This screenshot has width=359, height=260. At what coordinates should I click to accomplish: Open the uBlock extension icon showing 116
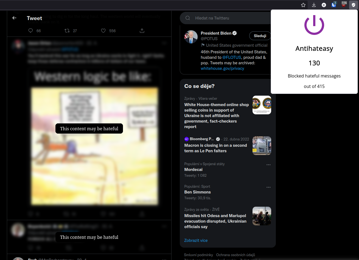(x=344, y=4)
